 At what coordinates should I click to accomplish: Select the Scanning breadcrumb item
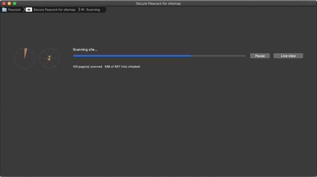pos(90,10)
